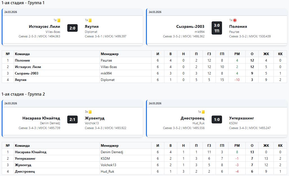Open the 2:1 Насарава Юнайтед match score
Screen dimensions: 289x176
click(72, 119)
